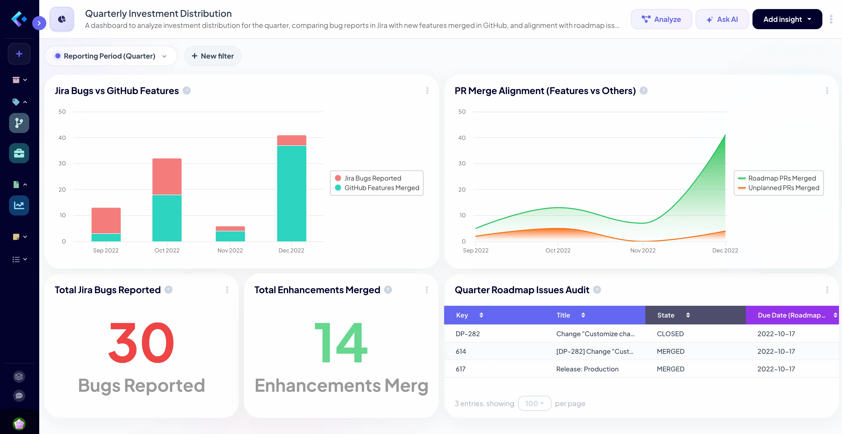Open options for Total Jira Bugs Reported
The image size is (842, 434).
227,290
